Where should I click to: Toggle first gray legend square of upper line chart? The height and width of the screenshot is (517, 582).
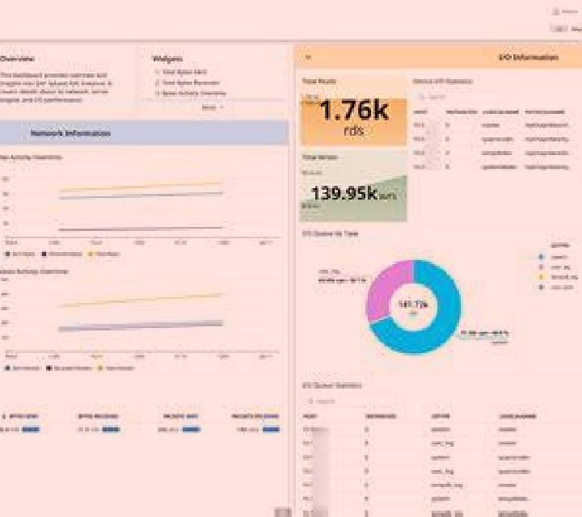[7, 254]
